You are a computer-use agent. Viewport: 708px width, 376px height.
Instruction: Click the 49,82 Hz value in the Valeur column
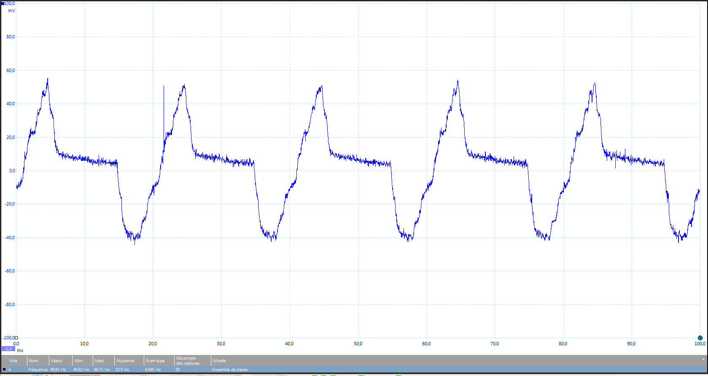coord(58,370)
